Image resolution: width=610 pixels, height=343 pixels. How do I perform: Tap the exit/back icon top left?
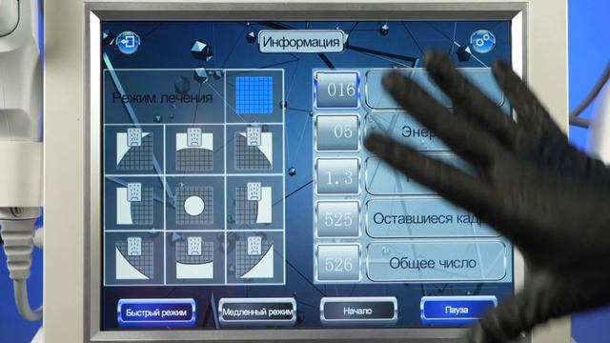[x=128, y=42]
